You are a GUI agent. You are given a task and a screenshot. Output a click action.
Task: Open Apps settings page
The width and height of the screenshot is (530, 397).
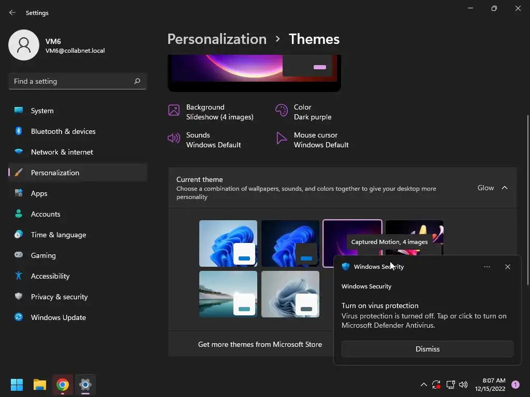(x=78, y=193)
